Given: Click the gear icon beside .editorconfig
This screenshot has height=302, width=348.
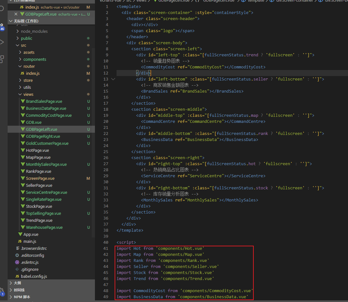Looking at the screenshot, I should click(17, 255).
